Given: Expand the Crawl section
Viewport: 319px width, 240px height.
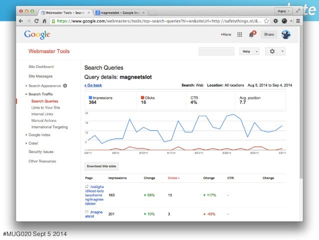Looking at the screenshot, I should (x=26, y=143).
